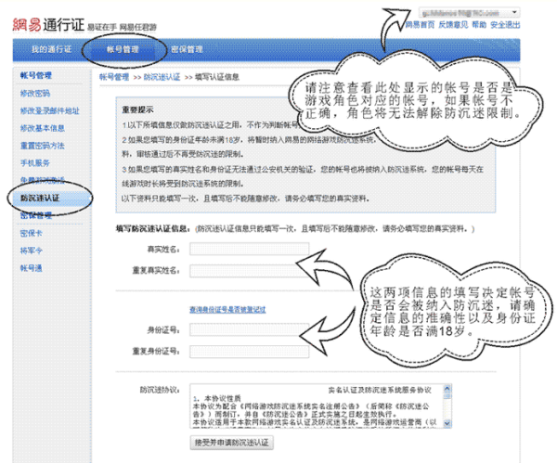Focus the 重复身份证号 input field

pyautogui.click(x=249, y=352)
